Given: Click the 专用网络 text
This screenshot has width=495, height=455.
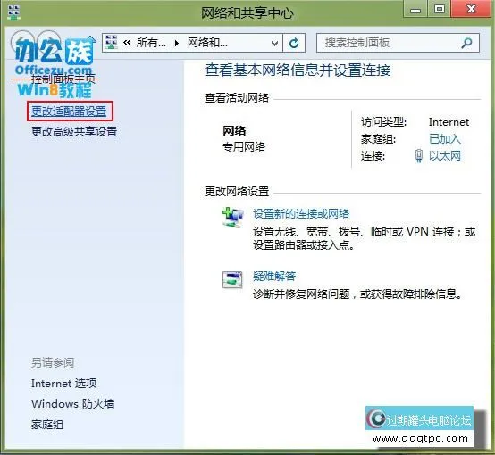Looking at the screenshot, I should point(244,147).
